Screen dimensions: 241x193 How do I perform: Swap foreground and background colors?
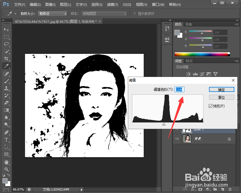point(9,175)
